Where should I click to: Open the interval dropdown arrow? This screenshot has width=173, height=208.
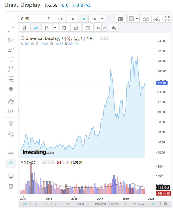pyautogui.click(x=102, y=19)
